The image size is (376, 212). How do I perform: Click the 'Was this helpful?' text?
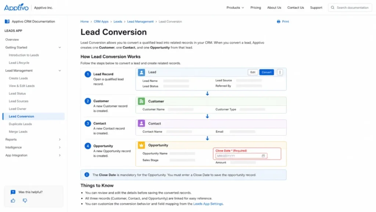[30, 192]
